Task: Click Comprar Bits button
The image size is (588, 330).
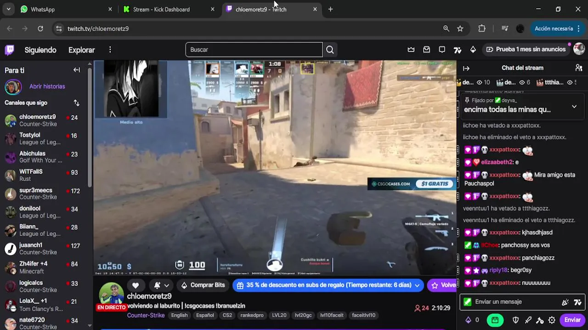Action: [x=203, y=285]
